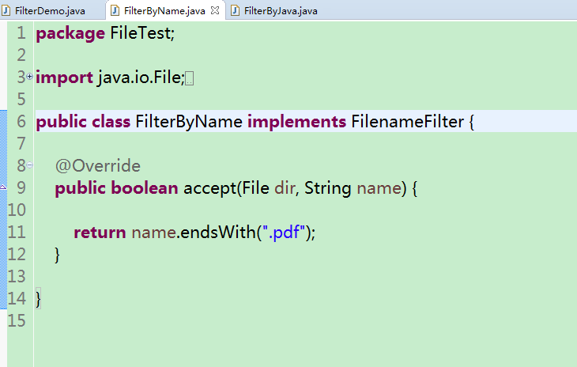
Task: Click the 'implements' keyword
Action: (x=296, y=123)
